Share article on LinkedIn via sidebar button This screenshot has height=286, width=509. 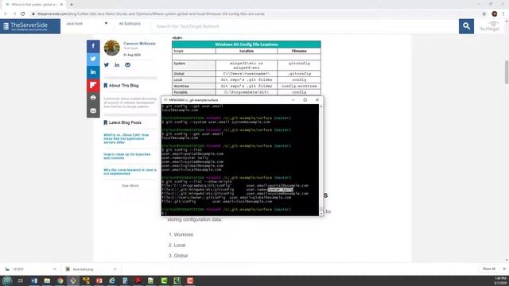pyautogui.click(x=93, y=72)
